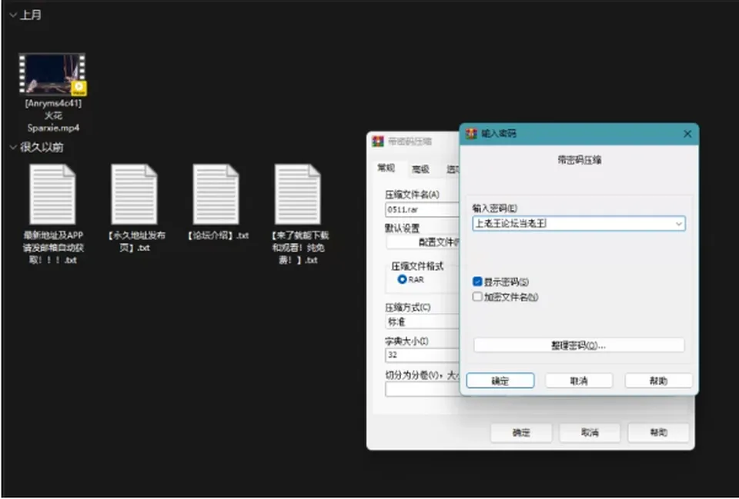Viewport: 739px width, 499px height.
Task: Open 帮助 in the password dialog
Action: (658, 381)
